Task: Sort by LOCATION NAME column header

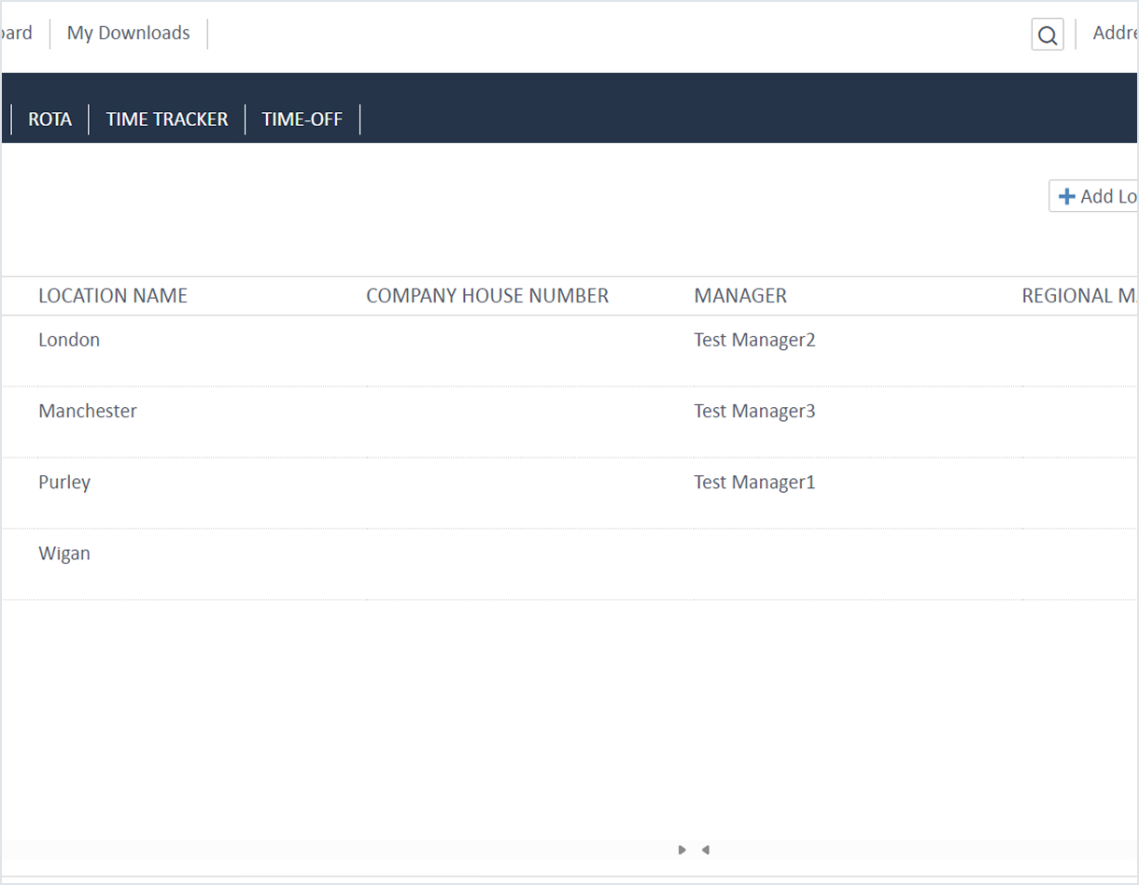Action: tap(113, 296)
